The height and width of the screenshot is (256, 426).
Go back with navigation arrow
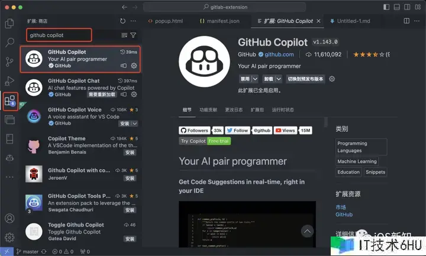(124, 7)
